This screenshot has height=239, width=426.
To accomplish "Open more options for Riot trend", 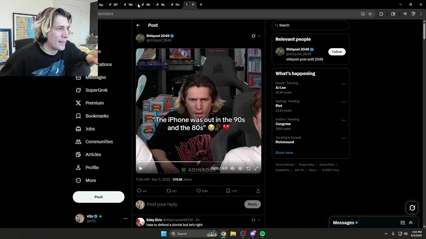I will (343, 102).
